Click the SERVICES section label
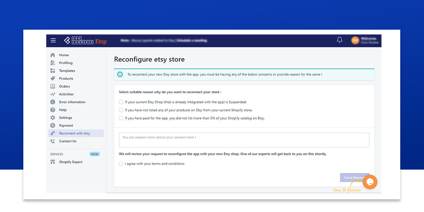The height and width of the screenshot is (212, 424). pyautogui.click(x=56, y=154)
